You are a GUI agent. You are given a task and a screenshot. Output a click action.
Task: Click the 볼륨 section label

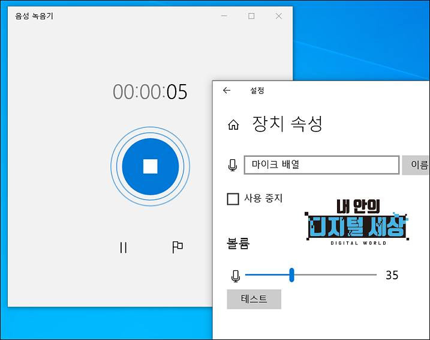click(238, 243)
